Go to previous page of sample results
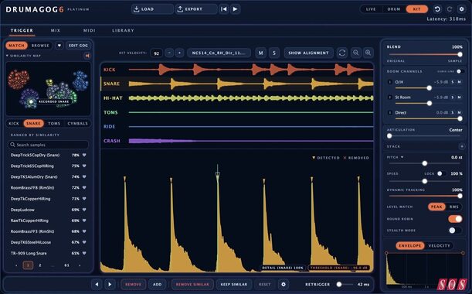 coord(16,265)
